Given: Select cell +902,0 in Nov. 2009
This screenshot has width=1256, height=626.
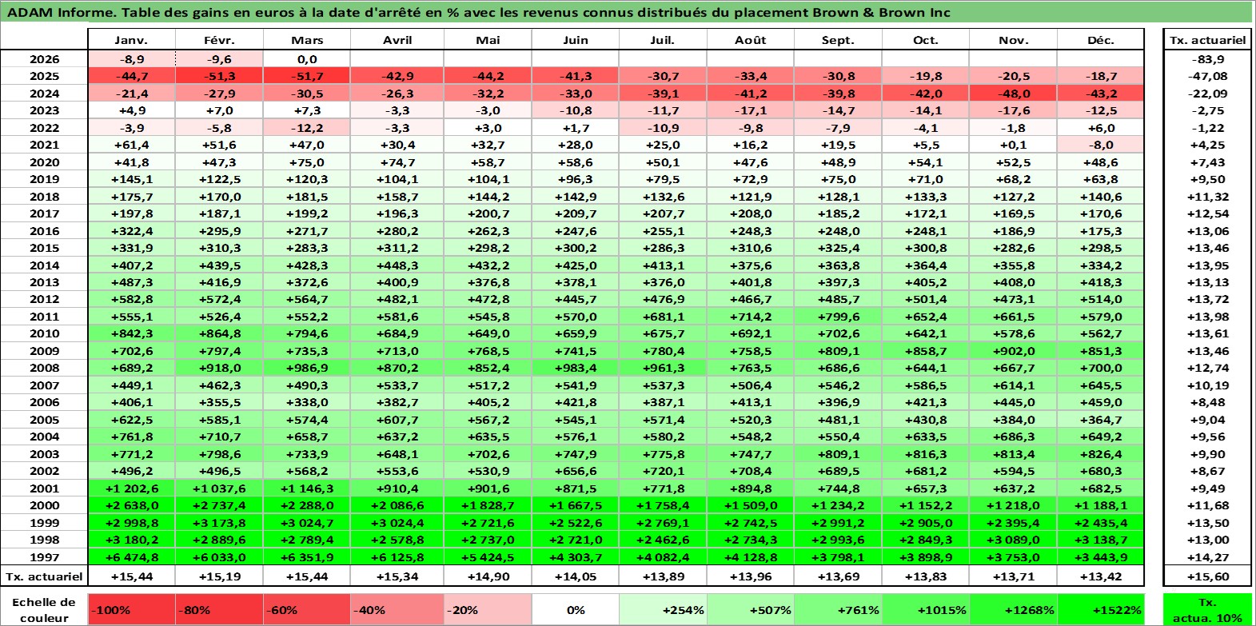Looking at the screenshot, I should click(x=1013, y=351).
